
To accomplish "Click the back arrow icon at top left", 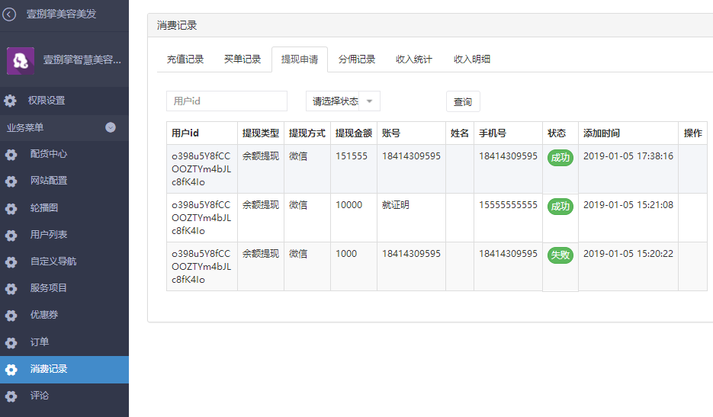I will pyautogui.click(x=9, y=14).
